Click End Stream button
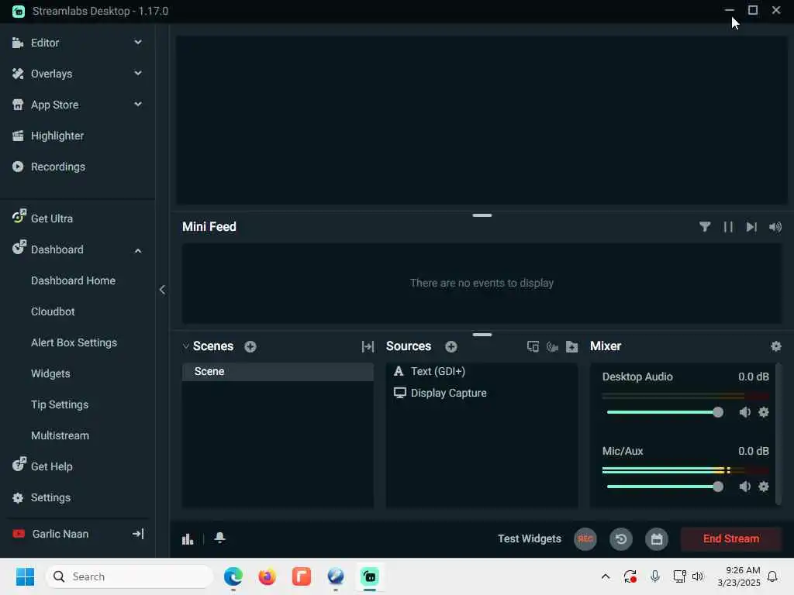The height and width of the screenshot is (595, 794). coord(730,539)
